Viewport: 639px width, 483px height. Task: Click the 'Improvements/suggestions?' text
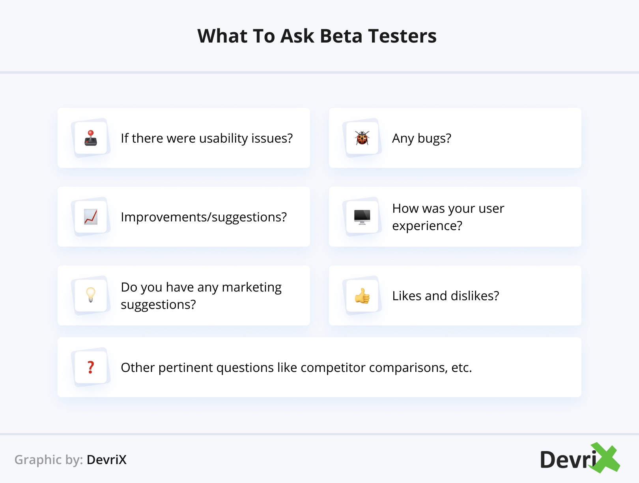pyautogui.click(x=204, y=217)
